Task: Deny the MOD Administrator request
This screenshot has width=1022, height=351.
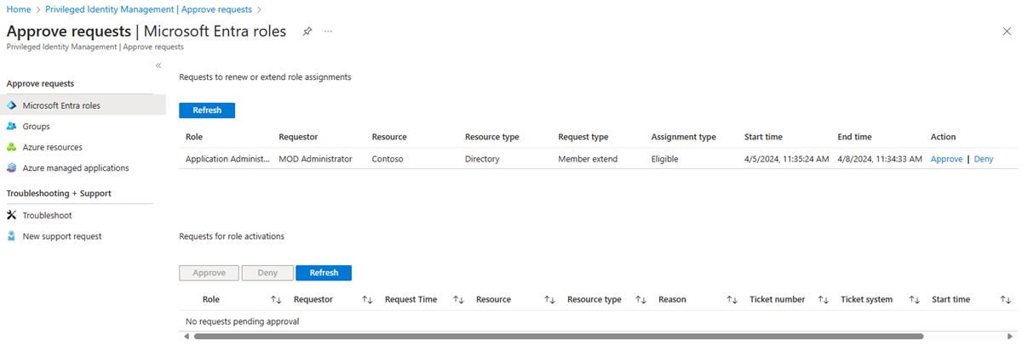Action: pyautogui.click(x=983, y=159)
